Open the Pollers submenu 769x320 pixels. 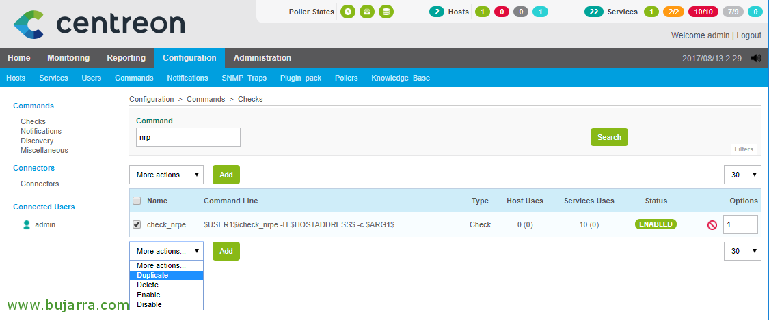point(347,78)
